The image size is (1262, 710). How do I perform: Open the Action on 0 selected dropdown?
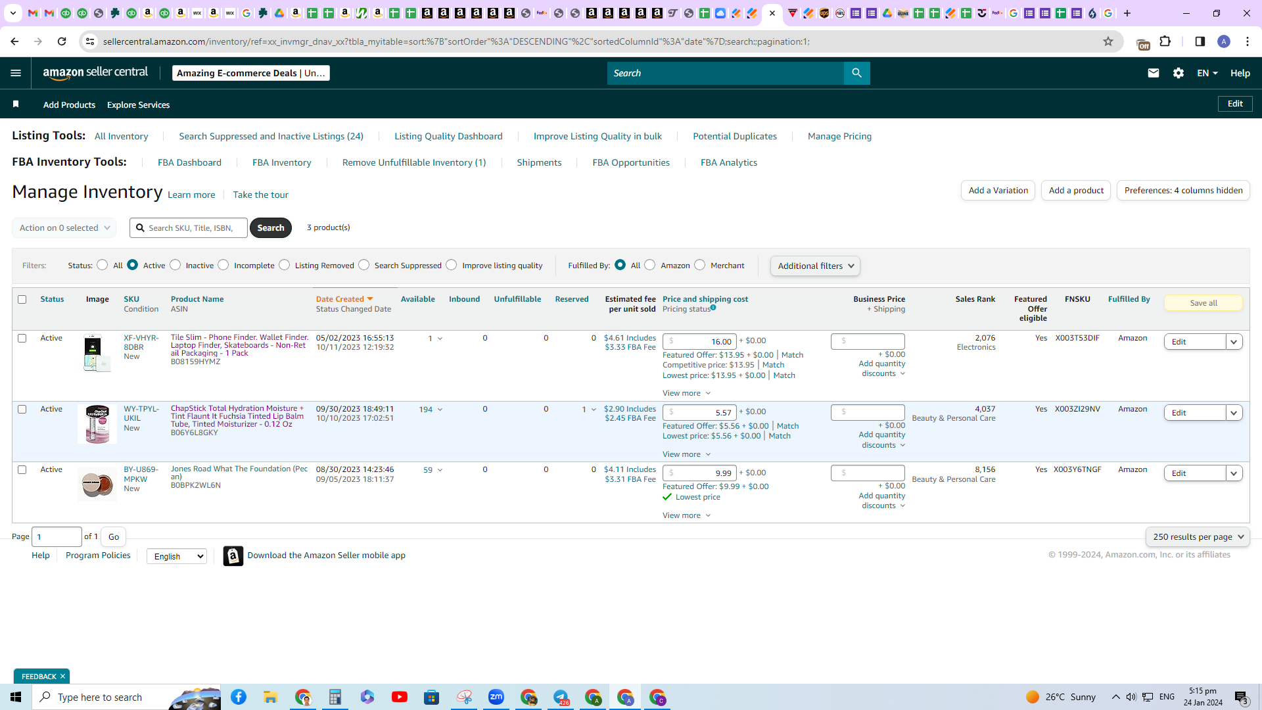click(64, 228)
